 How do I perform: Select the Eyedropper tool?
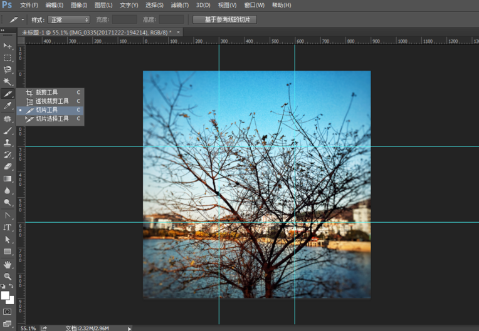coord(8,106)
